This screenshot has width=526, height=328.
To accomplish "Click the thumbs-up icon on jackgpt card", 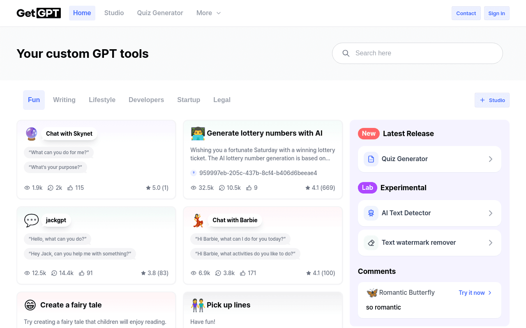I will [x=81, y=273].
